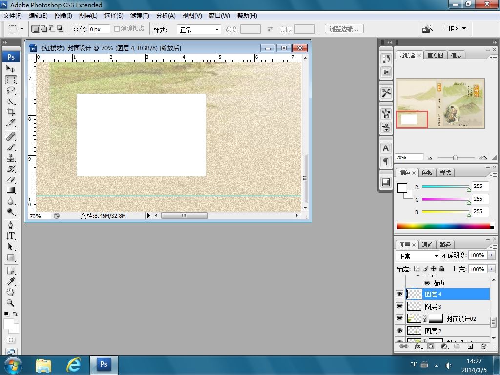
Task: Click the 羽化 feather input field
Action: [x=99, y=29]
